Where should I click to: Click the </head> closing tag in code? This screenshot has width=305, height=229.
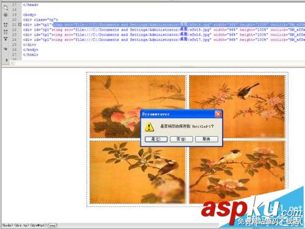pyautogui.click(x=30, y=5)
